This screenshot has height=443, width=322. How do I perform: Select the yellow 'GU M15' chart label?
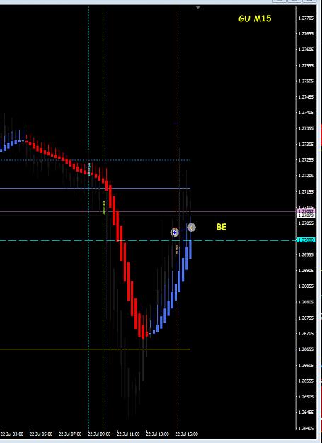255,18
